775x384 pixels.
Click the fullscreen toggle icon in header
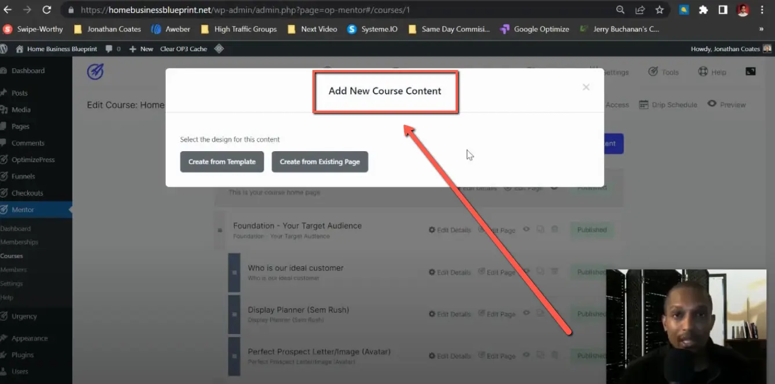pyautogui.click(x=750, y=71)
